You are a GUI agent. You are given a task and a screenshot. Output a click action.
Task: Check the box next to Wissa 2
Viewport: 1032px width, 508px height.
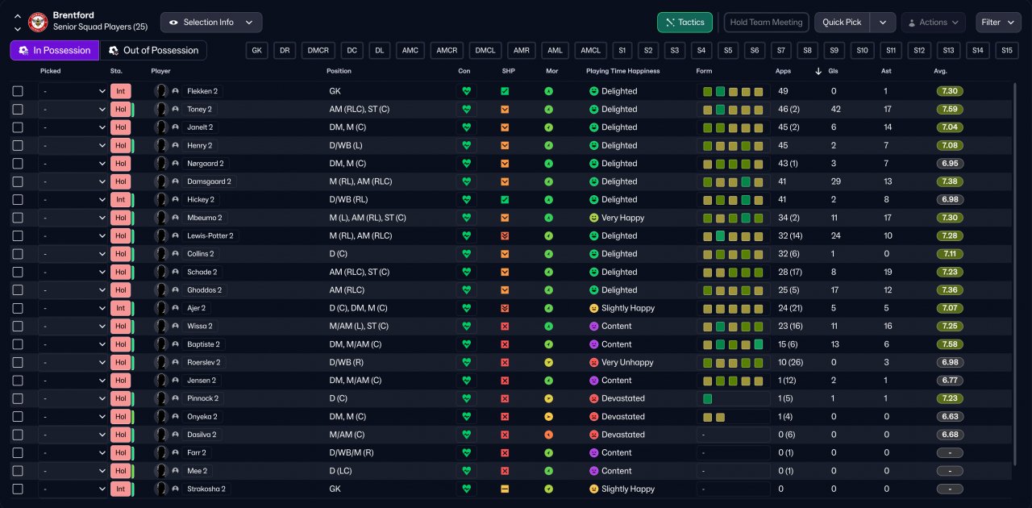tap(18, 327)
